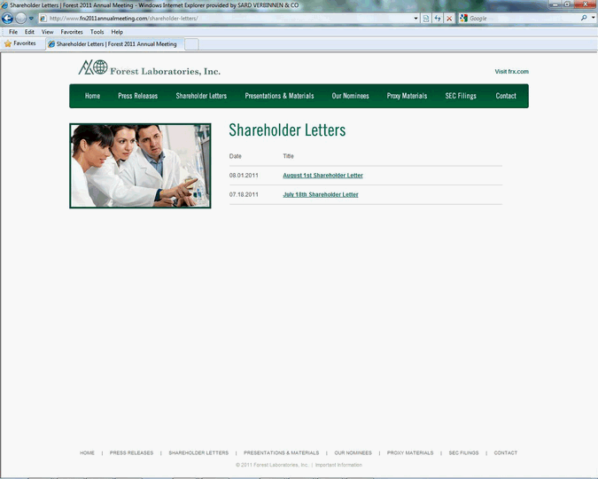This screenshot has height=479, width=598.
Task: Click the search magnifier icon
Action: [x=583, y=18]
